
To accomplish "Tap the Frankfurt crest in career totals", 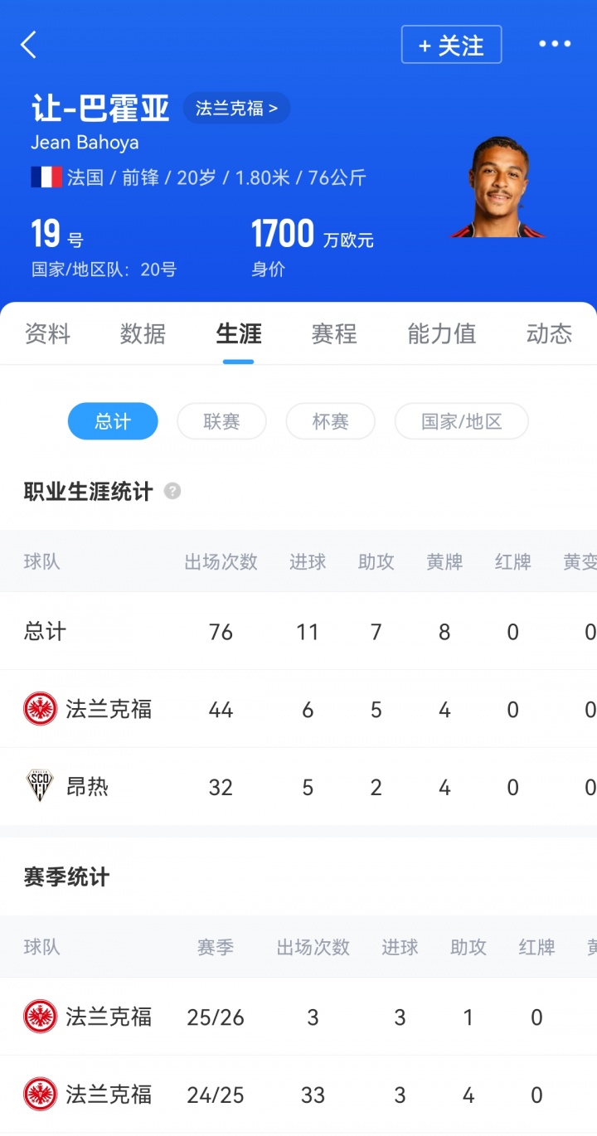I will coord(41,709).
